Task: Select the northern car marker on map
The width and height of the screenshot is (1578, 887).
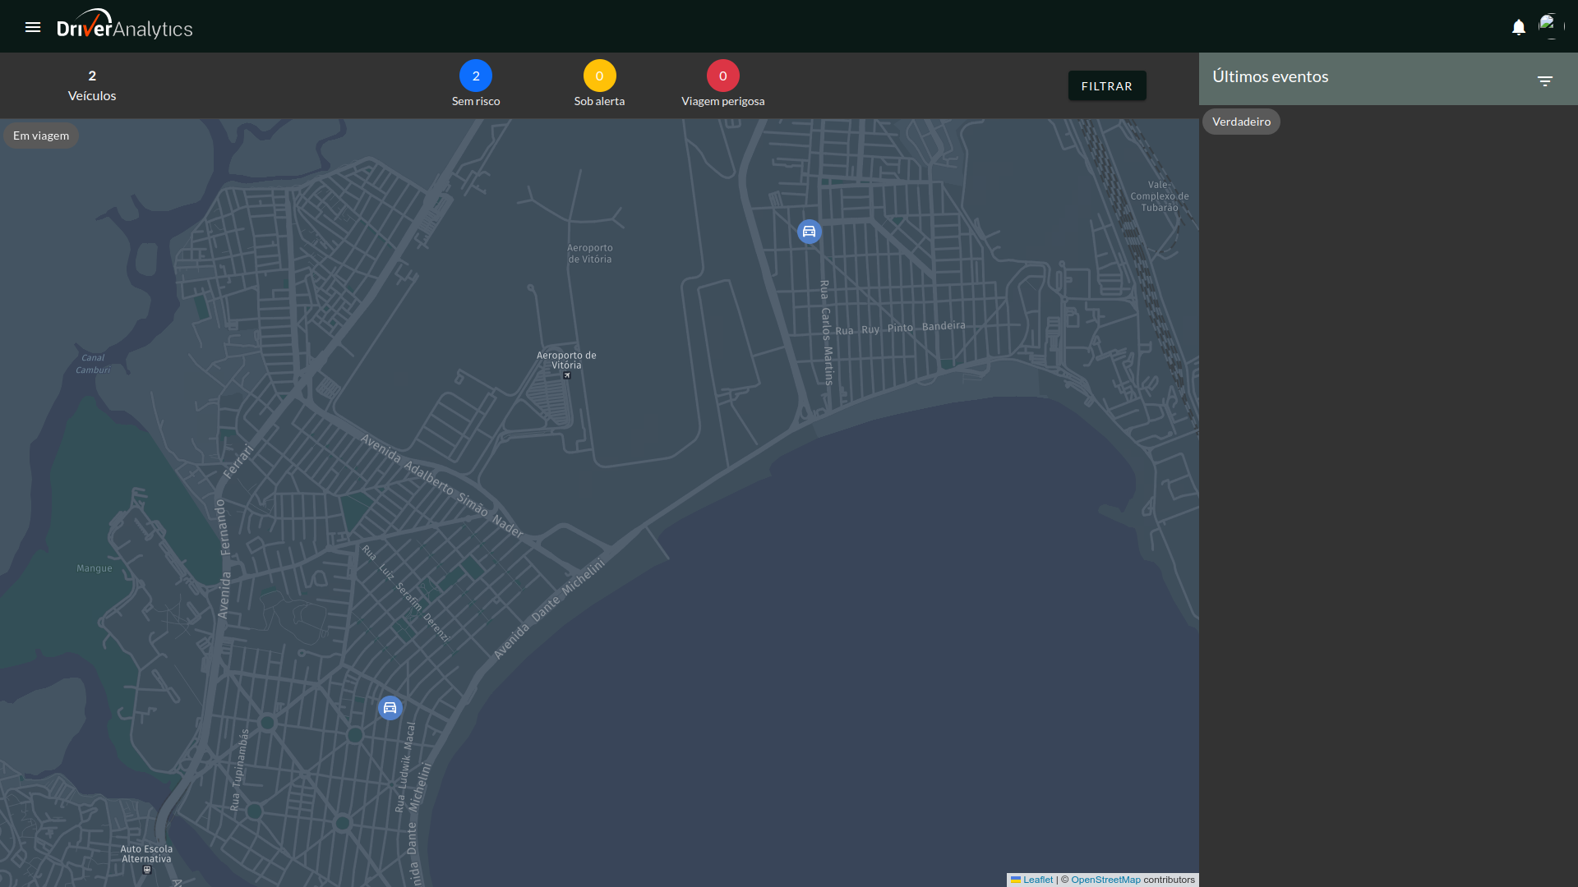Action: (x=809, y=232)
